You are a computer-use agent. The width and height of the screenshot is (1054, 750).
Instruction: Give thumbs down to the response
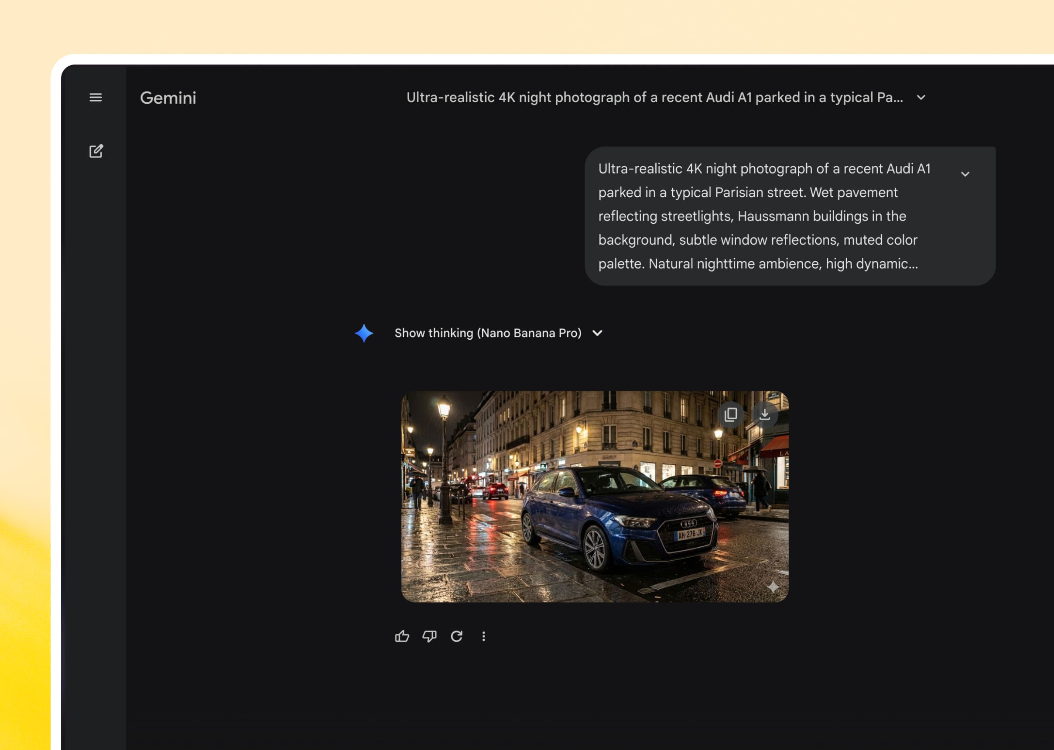(429, 636)
